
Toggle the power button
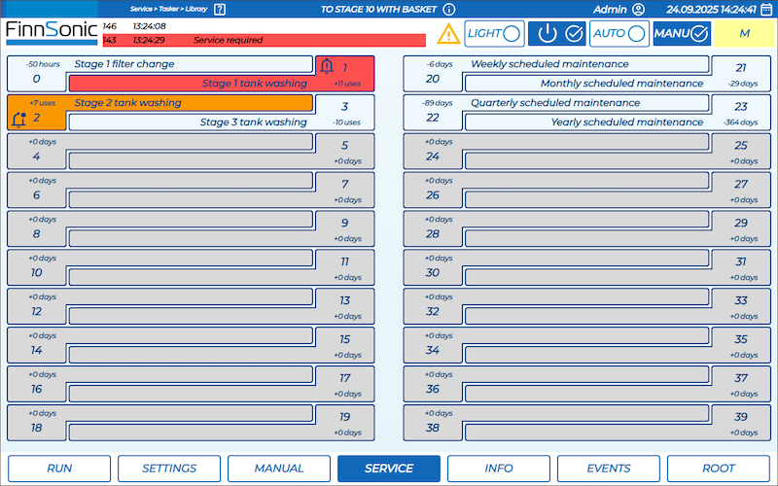pos(556,33)
